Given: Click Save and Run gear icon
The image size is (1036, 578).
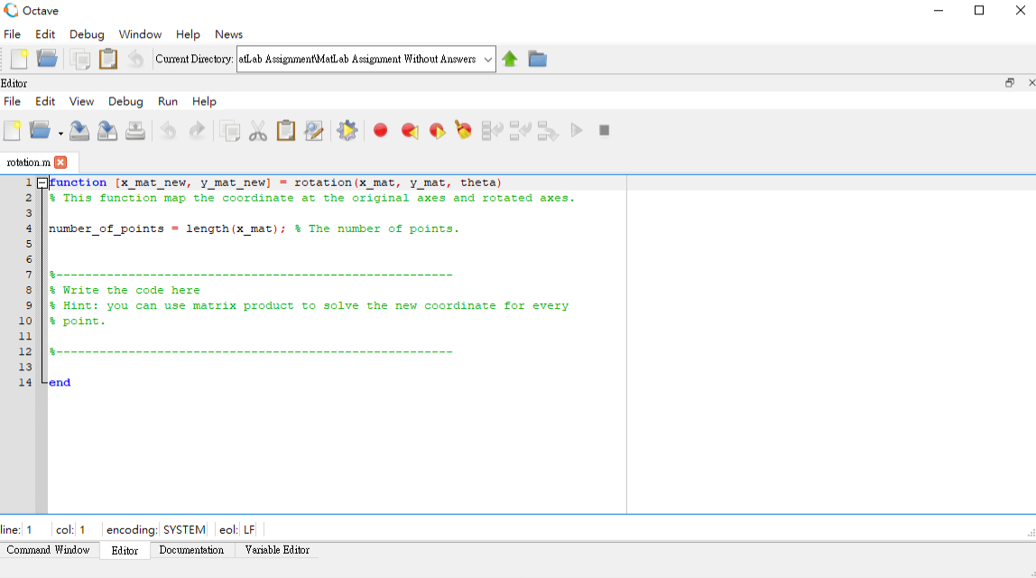Looking at the screenshot, I should click(347, 130).
